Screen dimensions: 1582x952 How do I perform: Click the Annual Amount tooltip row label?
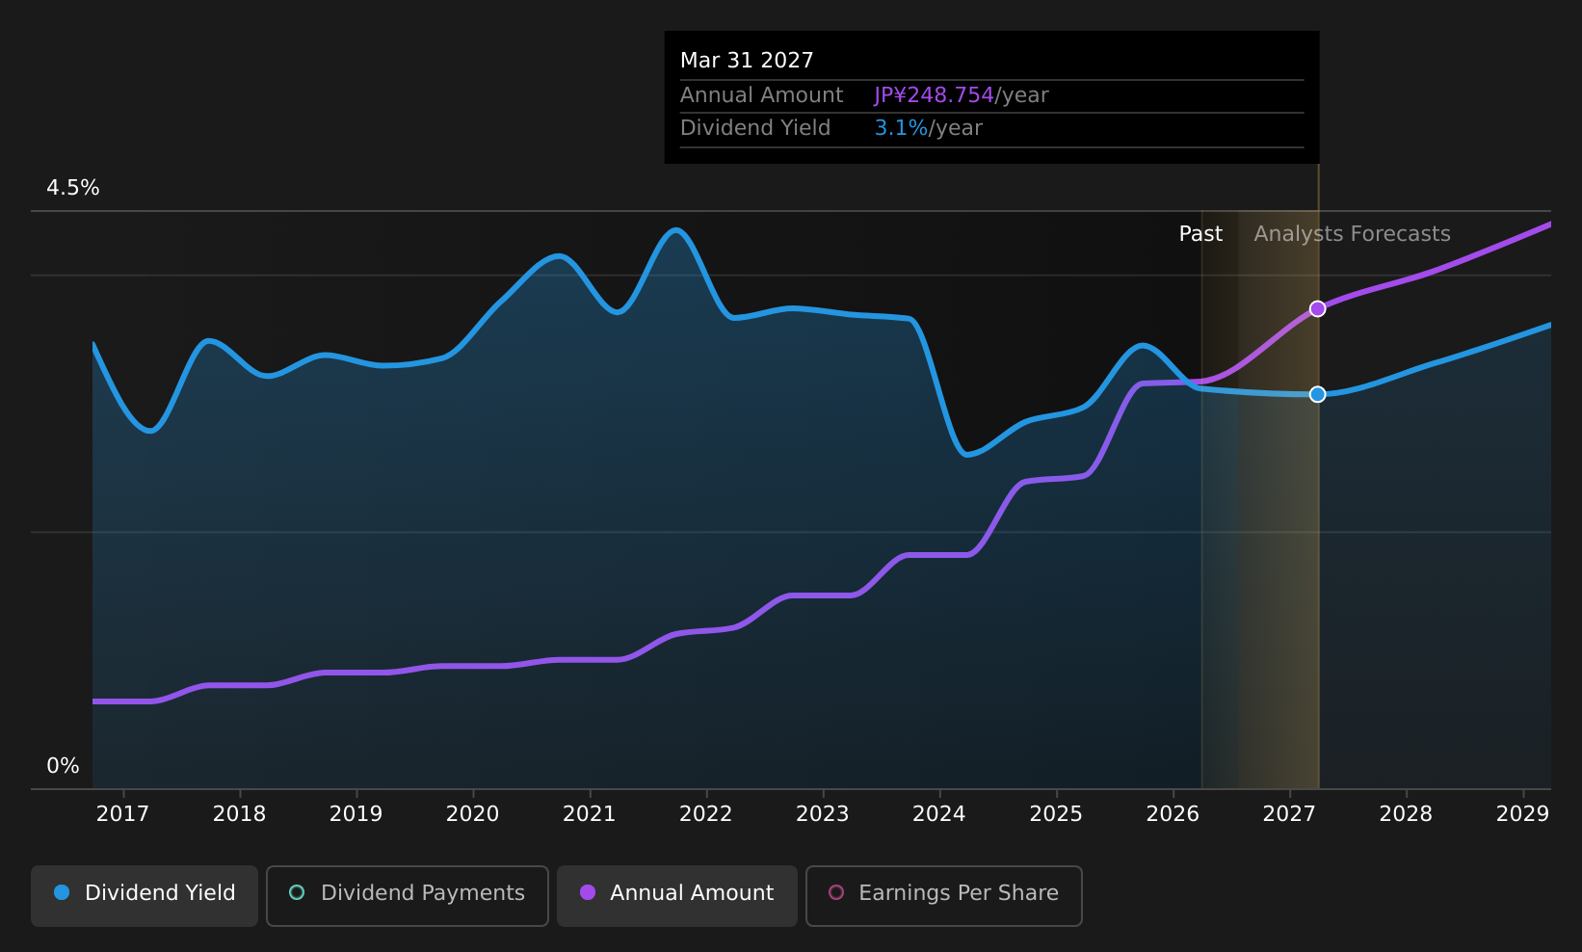[761, 95]
